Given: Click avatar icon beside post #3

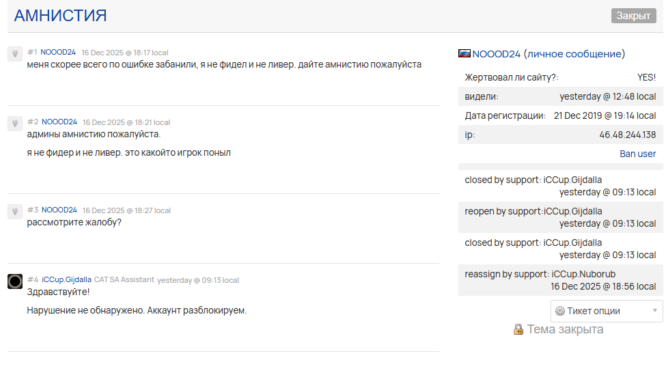Looking at the screenshot, I should point(15,211).
